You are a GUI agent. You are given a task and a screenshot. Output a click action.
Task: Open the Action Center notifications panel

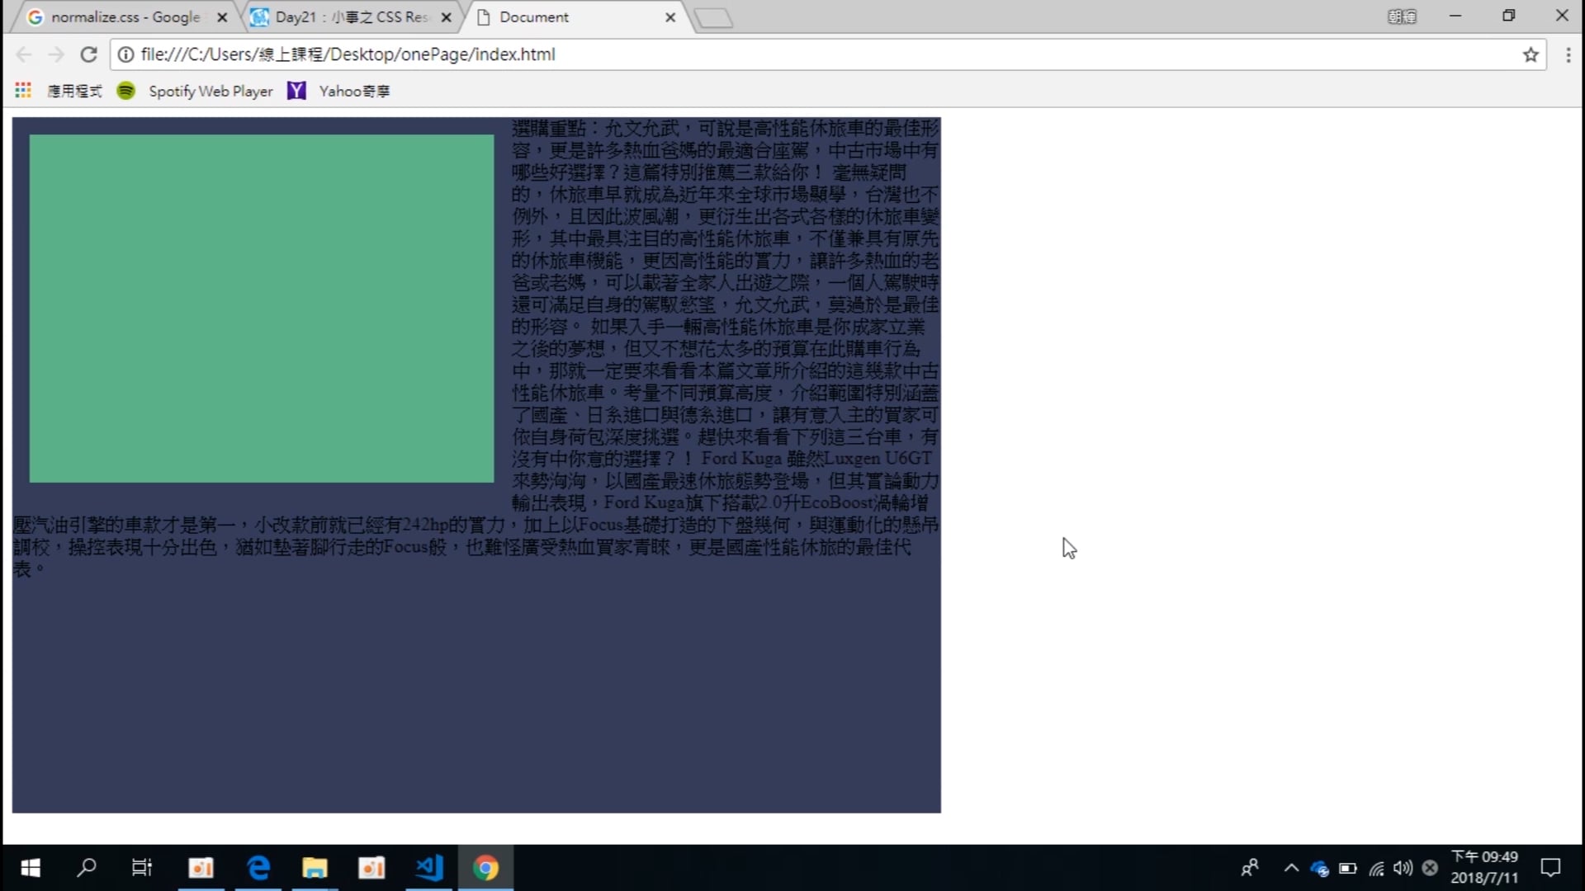click(1550, 868)
